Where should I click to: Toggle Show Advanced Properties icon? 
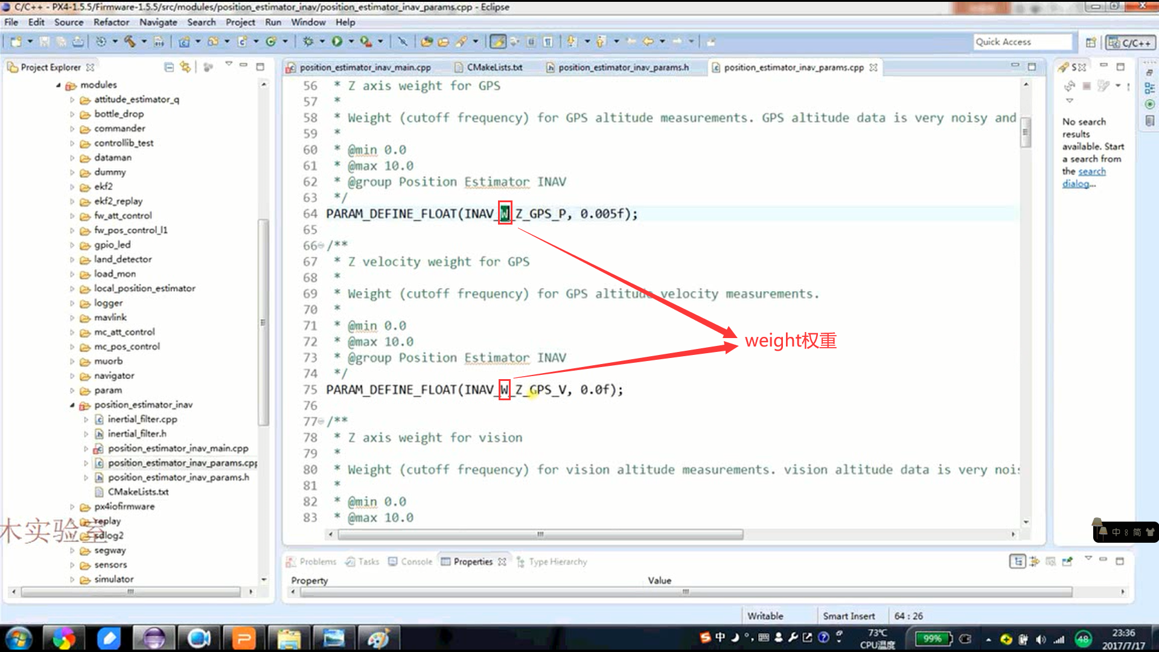tap(1035, 561)
